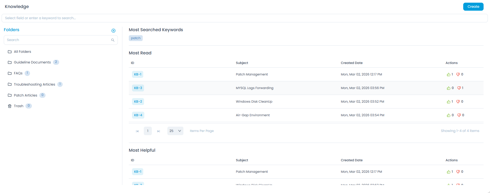This screenshot has height=193, width=490.
Task: Thumbs up the Patch Management article in Most Read
Action: (x=448, y=75)
